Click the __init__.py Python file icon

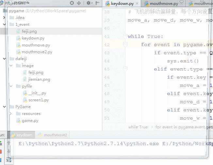coord(25,93)
